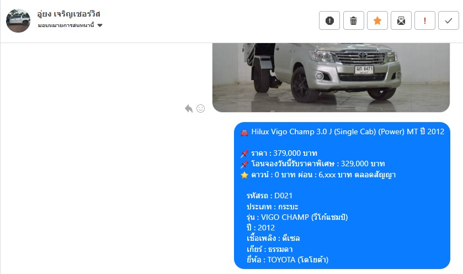Click the Hilux Vigo Champ title line
The image size is (463, 274).
click(348, 131)
